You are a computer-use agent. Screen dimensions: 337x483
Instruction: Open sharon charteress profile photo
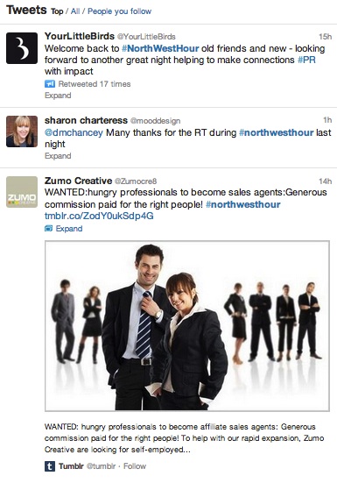tap(22, 131)
